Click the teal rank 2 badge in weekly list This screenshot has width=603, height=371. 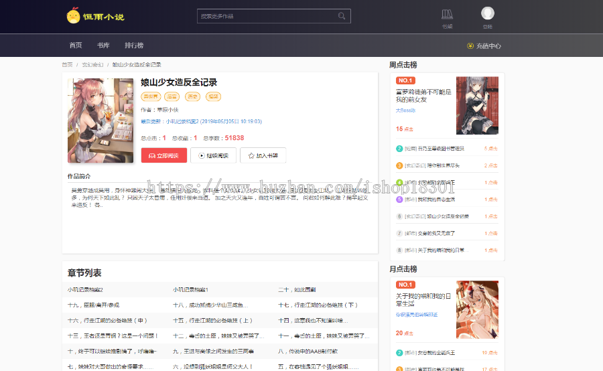pyautogui.click(x=399, y=149)
